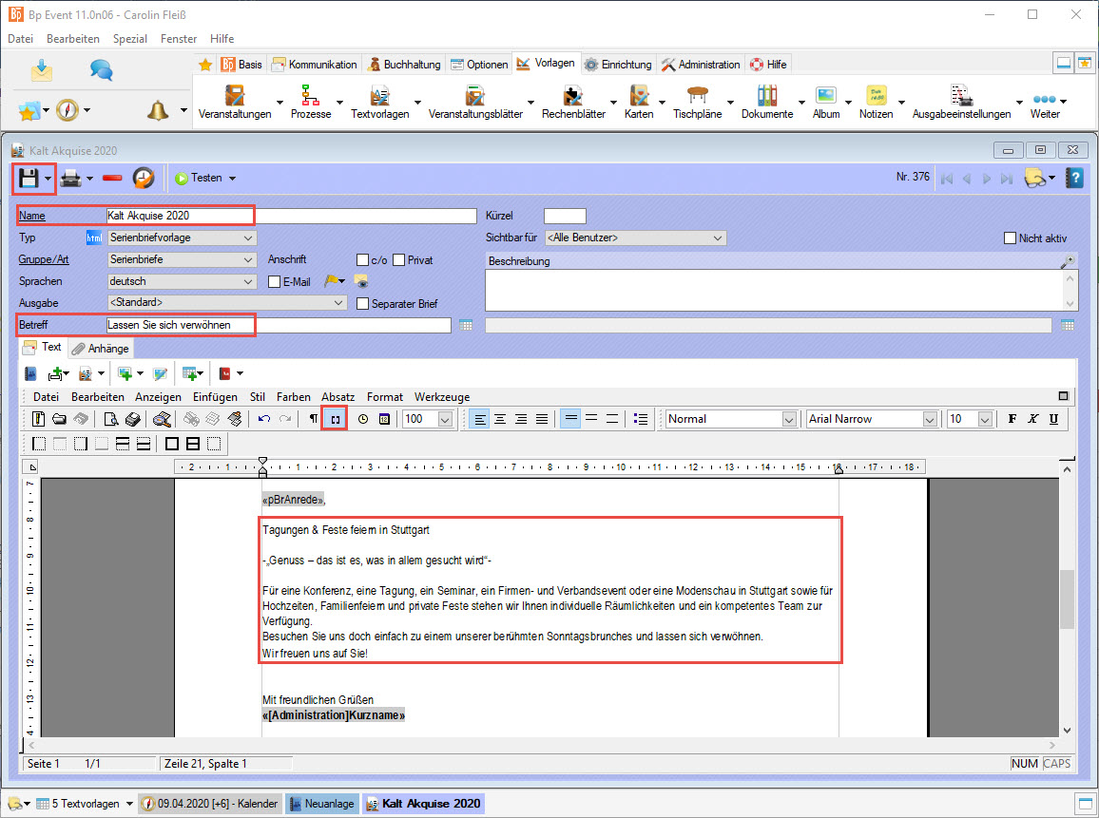This screenshot has width=1099, height=818.
Task: Open the Sichtbar für user dropdown
Action: tap(634, 238)
